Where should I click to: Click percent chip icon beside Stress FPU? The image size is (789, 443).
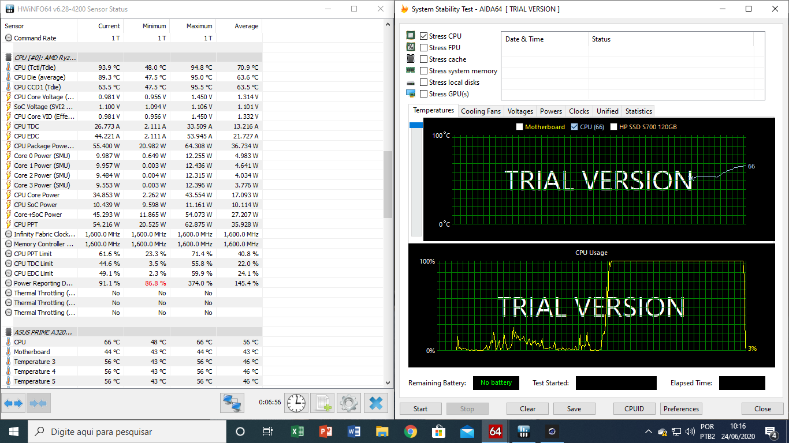pyautogui.click(x=411, y=47)
